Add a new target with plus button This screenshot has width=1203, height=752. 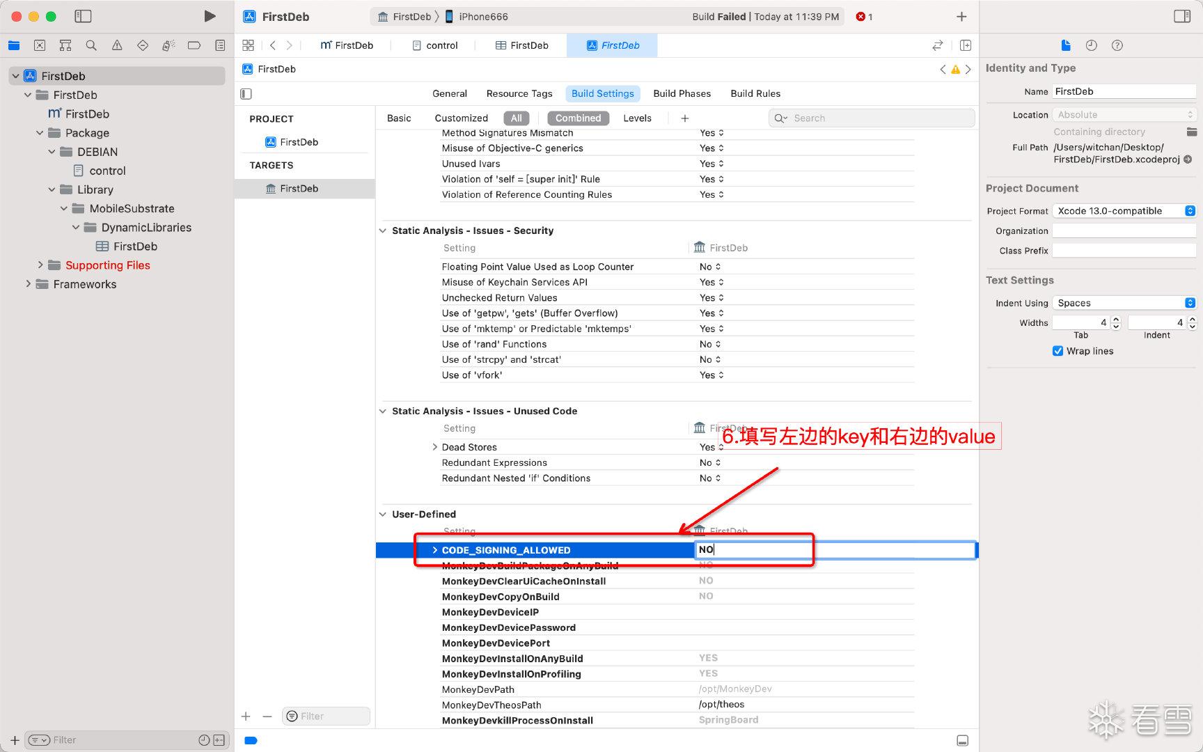(x=246, y=716)
